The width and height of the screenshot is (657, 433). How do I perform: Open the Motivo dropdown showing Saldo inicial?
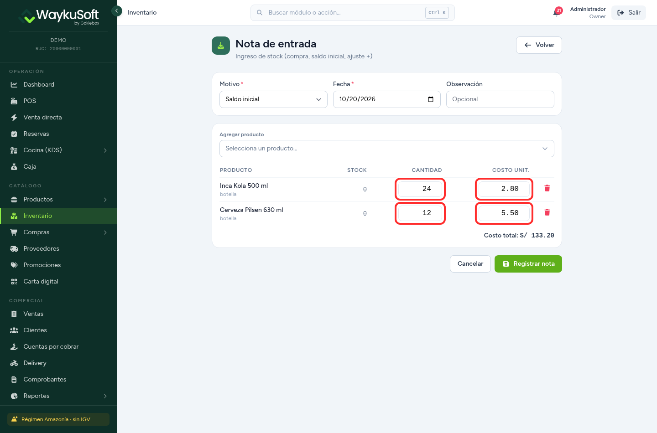tap(273, 99)
